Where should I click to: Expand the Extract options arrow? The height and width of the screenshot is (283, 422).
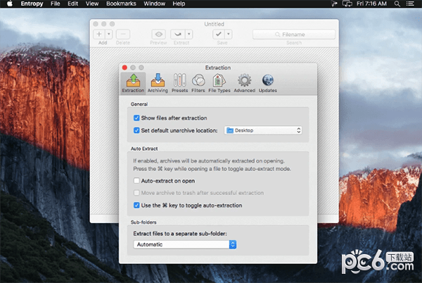[x=189, y=34]
